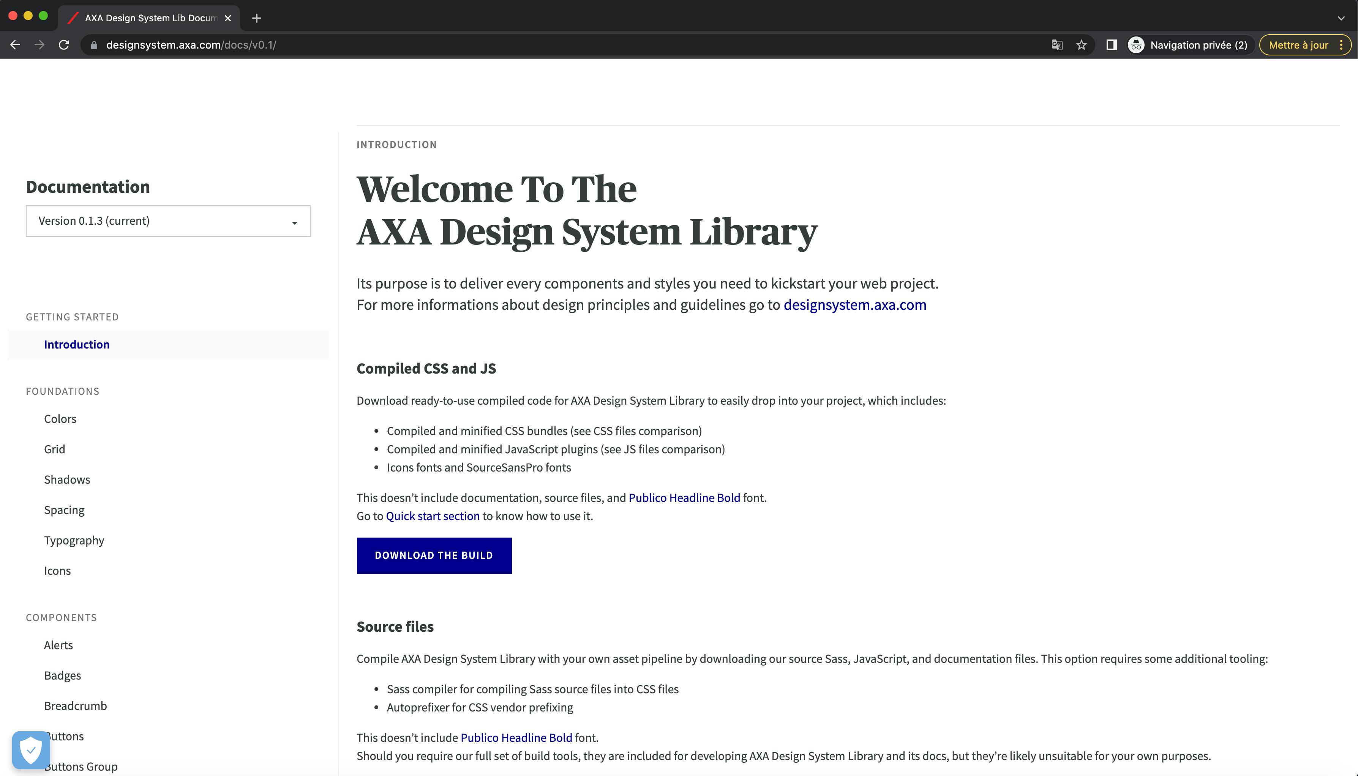Click the browser back navigation arrow
This screenshot has height=776, width=1358.
[x=15, y=45]
